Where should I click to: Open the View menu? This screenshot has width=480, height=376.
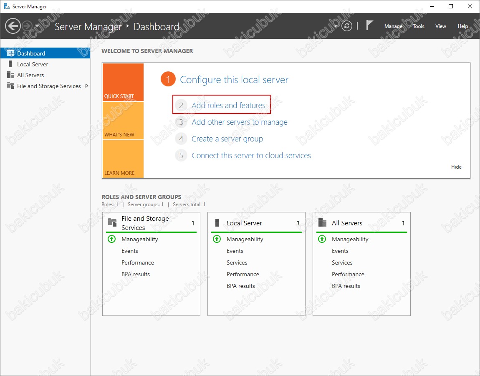[440, 26]
